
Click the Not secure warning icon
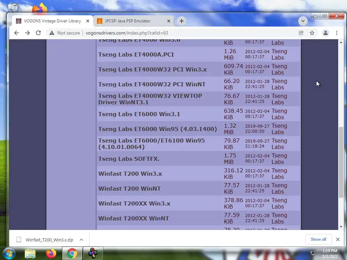coord(52,33)
